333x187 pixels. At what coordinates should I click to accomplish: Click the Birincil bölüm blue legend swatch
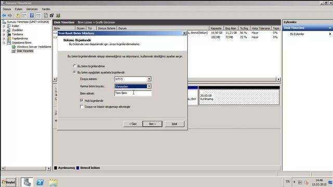pyautogui.click(x=78, y=168)
